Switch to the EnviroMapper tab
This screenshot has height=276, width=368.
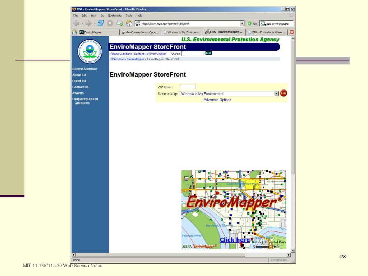click(99, 32)
